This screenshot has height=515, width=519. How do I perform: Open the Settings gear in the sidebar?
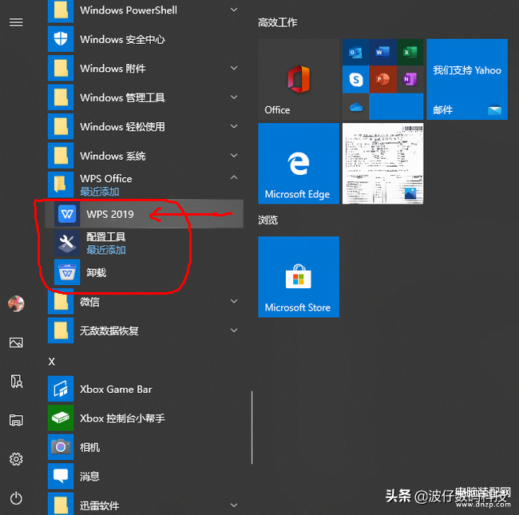(16, 459)
